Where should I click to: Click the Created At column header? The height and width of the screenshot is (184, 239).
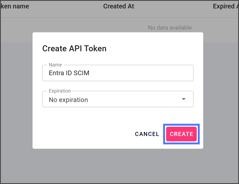[118, 6]
